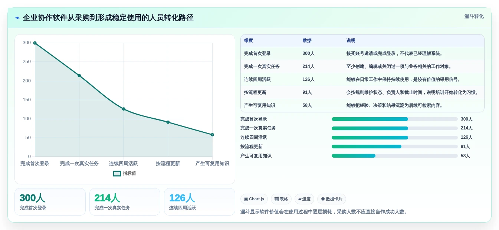Click the 产生可复用知识 progress bar
The height and width of the screenshot is (230, 499).
[395, 156]
